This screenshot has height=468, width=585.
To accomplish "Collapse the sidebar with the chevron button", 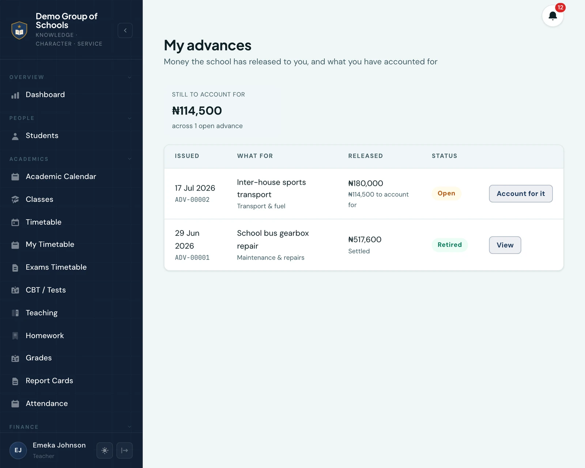I will pos(125,30).
